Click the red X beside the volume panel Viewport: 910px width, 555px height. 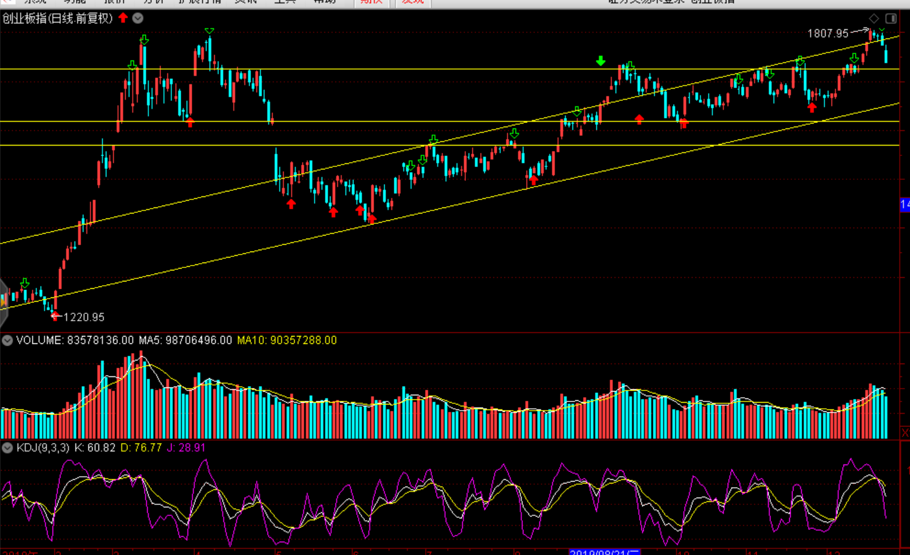tap(905, 433)
